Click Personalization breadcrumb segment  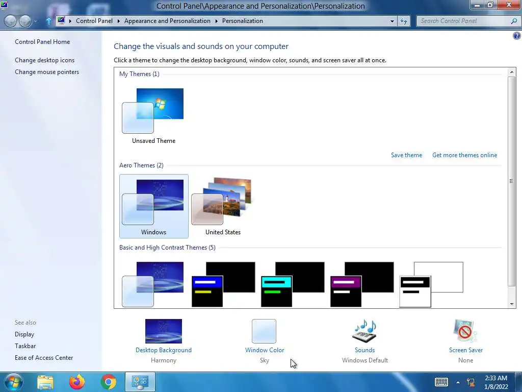242,20
